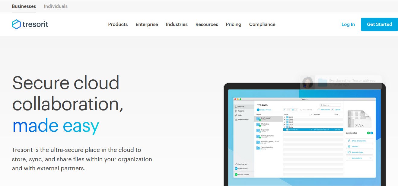Open the Compliance menu item
This screenshot has height=186, width=398.
tap(262, 24)
